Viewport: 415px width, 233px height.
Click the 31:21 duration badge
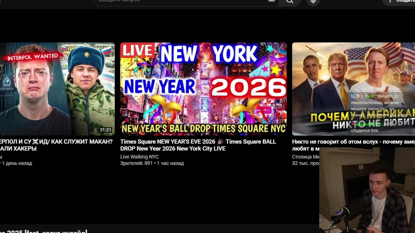click(105, 130)
